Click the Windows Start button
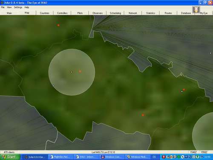213x160 pixels. (10, 157)
